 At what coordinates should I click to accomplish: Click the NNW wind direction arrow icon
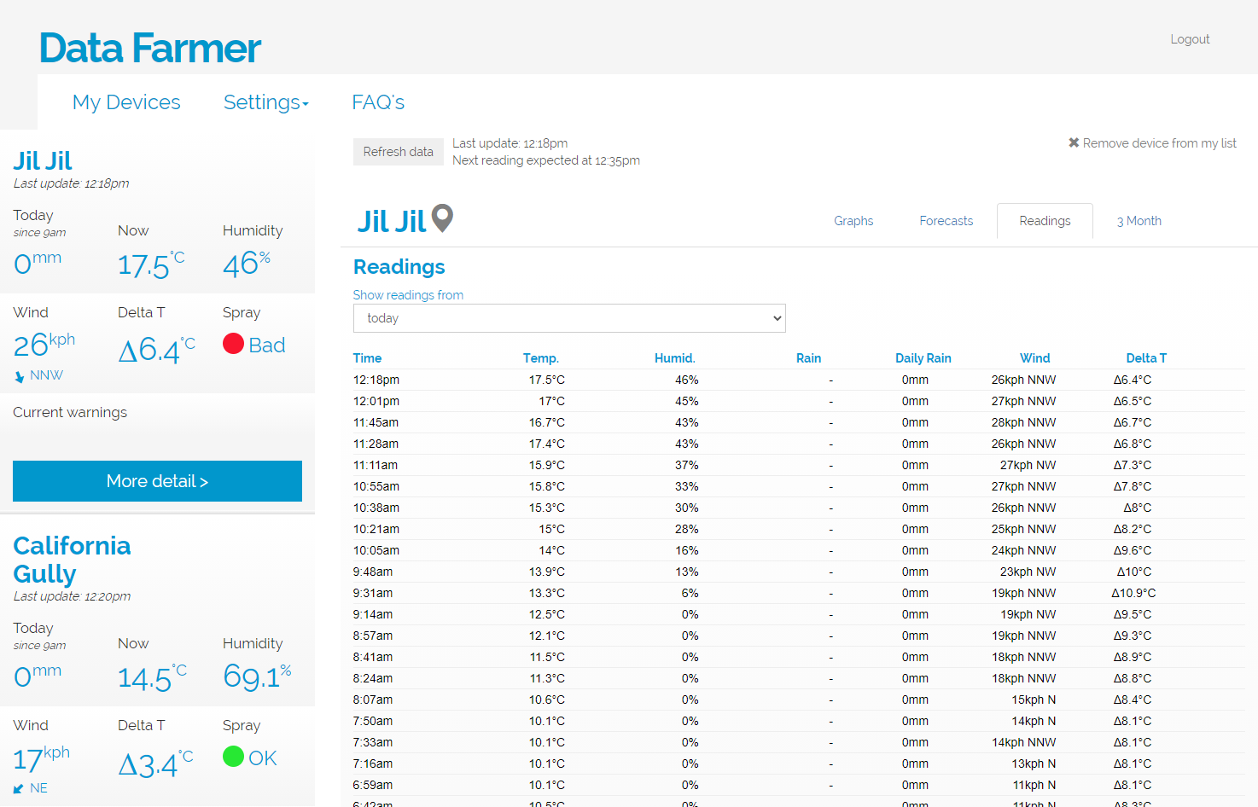pyautogui.click(x=20, y=376)
